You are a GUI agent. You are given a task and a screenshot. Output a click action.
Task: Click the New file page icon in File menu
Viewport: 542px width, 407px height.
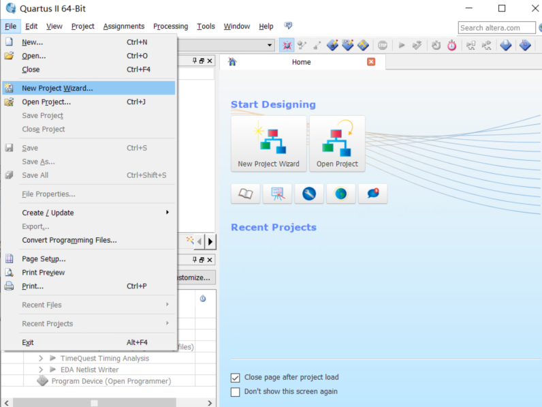coord(9,42)
